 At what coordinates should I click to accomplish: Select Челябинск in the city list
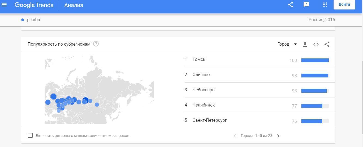tap(203, 105)
